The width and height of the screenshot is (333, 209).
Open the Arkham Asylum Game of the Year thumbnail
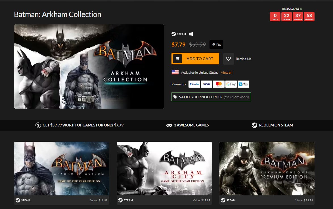(61, 168)
